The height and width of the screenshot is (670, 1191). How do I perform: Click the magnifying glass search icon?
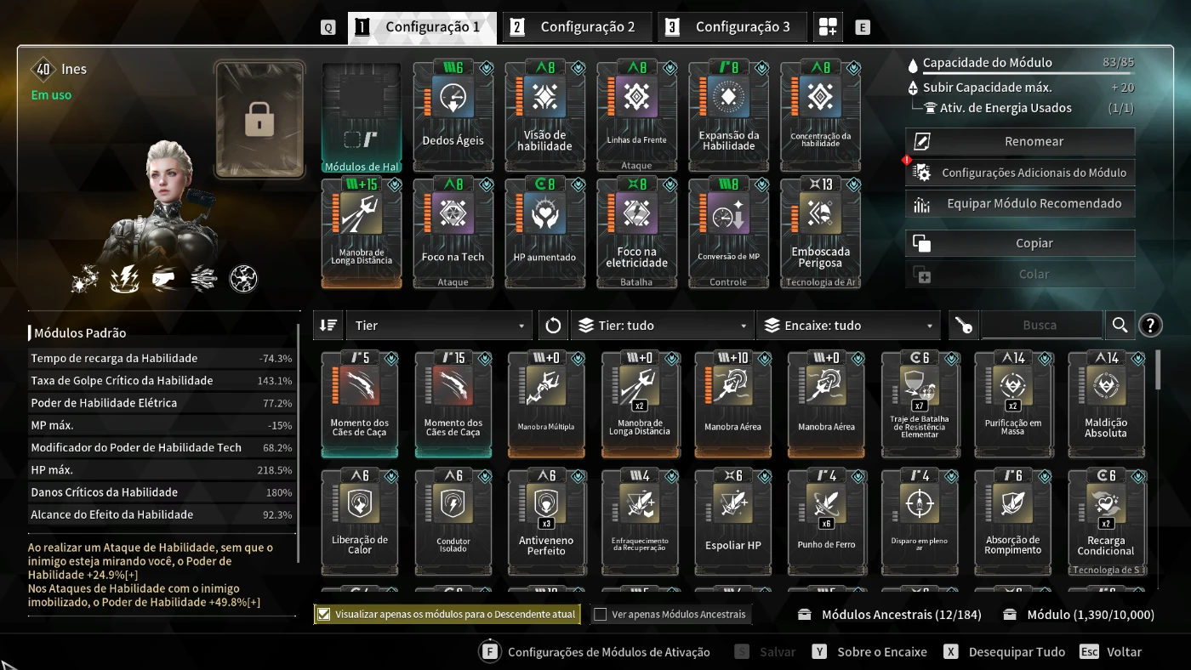1120,325
